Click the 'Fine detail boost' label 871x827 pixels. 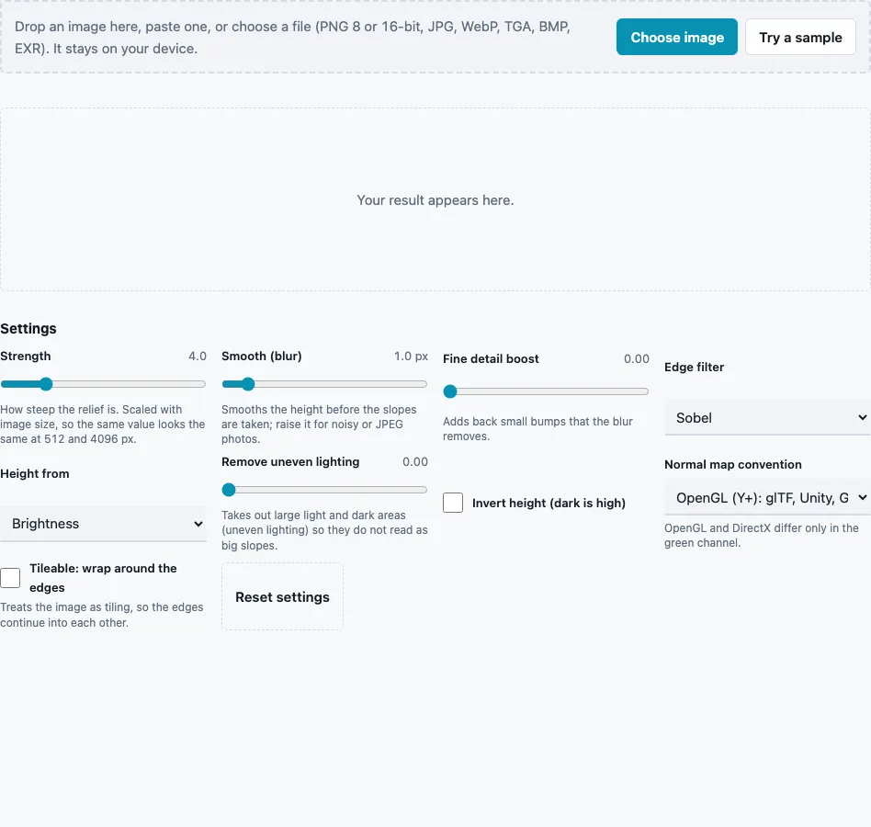[491, 358]
